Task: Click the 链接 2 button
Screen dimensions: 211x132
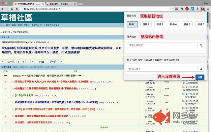Action: (x=146, y=24)
